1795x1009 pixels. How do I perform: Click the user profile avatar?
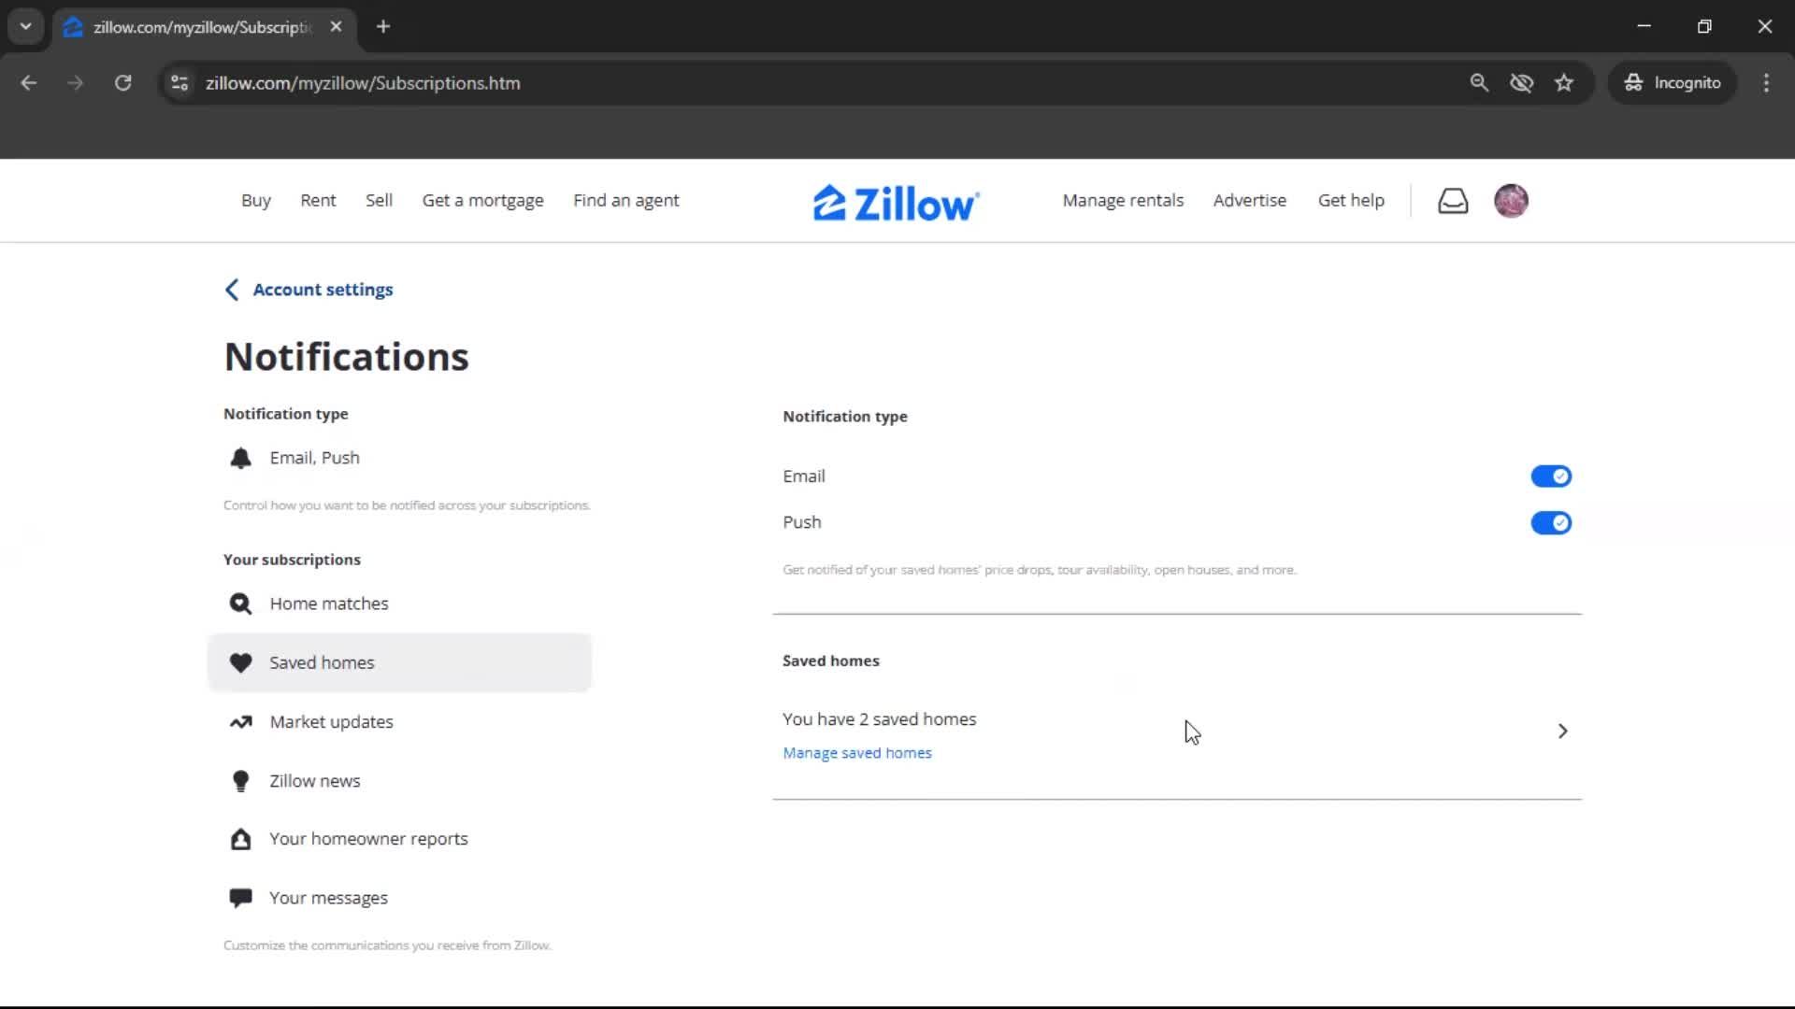1511,201
